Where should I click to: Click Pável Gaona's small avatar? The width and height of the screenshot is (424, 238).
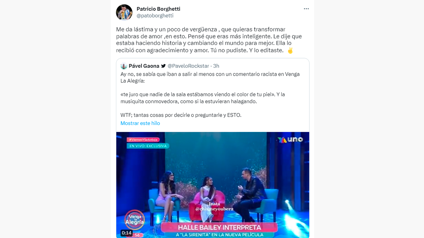click(x=124, y=66)
